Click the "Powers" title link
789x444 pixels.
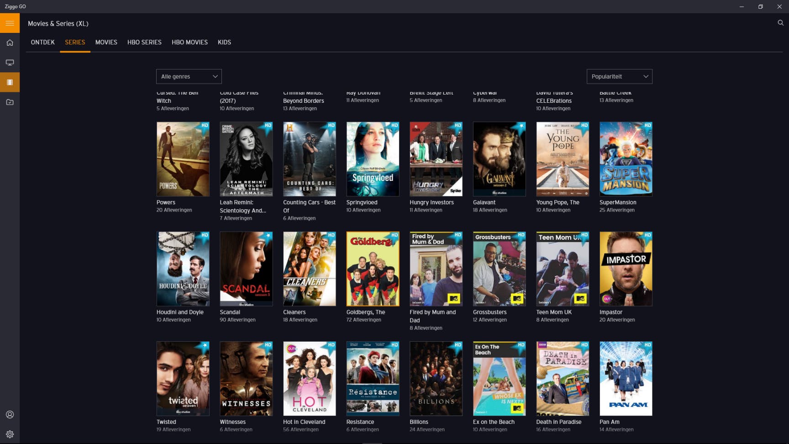pyautogui.click(x=166, y=202)
